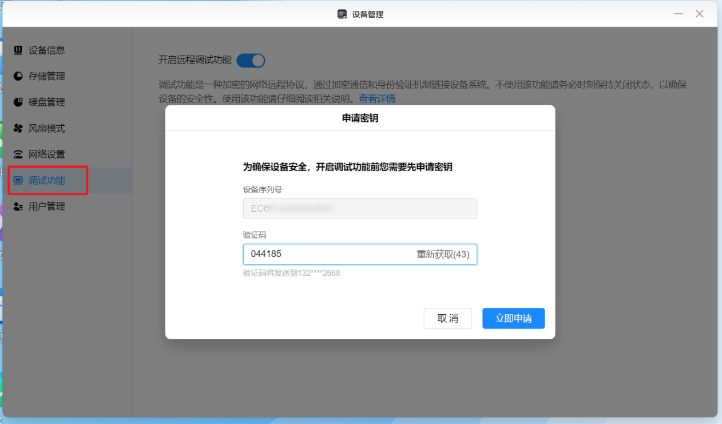Click the 设备序列号 label
This screenshot has height=424, width=722.
263,189
